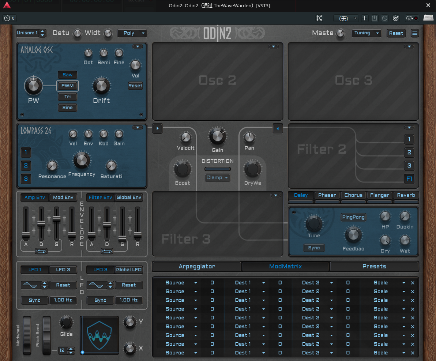Open Lowpass 24 filter type dropdown arrow

coord(138,127)
